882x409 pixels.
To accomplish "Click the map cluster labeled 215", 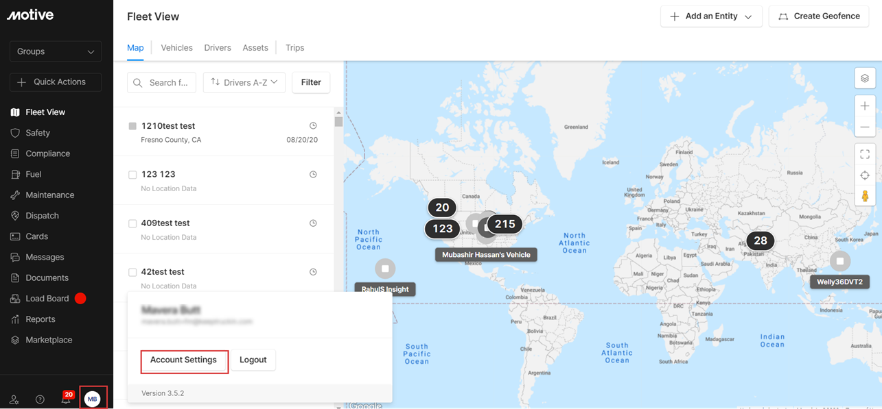I will [x=504, y=224].
